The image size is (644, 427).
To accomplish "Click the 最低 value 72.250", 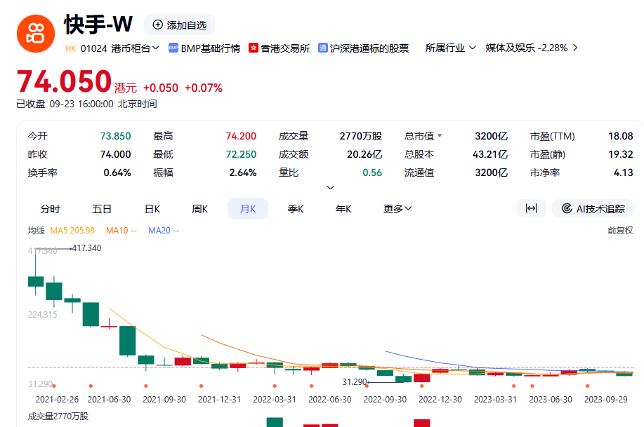I will click(241, 154).
